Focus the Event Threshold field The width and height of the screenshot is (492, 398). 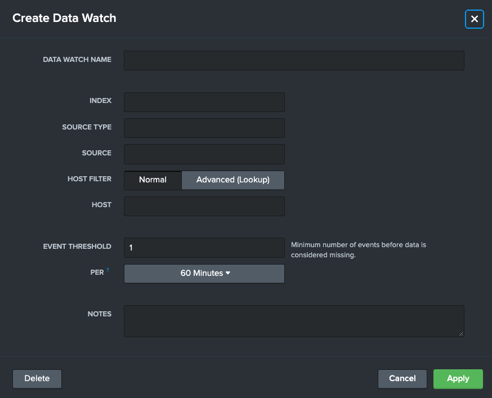pos(204,248)
